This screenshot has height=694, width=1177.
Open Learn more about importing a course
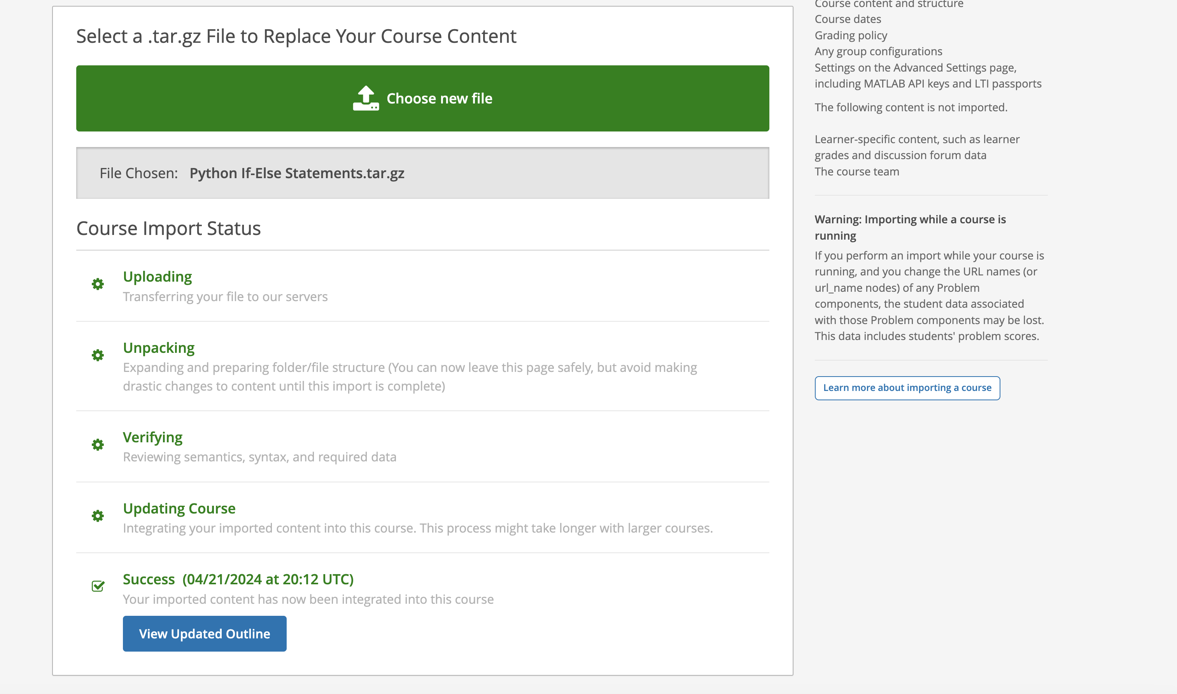907,388
